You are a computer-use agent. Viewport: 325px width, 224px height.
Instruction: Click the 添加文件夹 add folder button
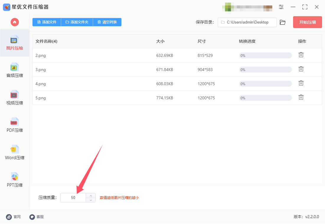(x=77, y=22)
